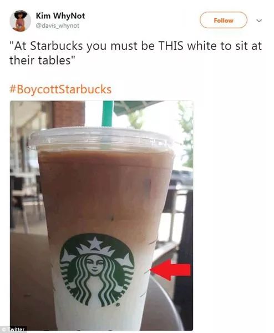Click the star on the siren's crown
This screenshot has width=274, height=333.
point(95,243)
